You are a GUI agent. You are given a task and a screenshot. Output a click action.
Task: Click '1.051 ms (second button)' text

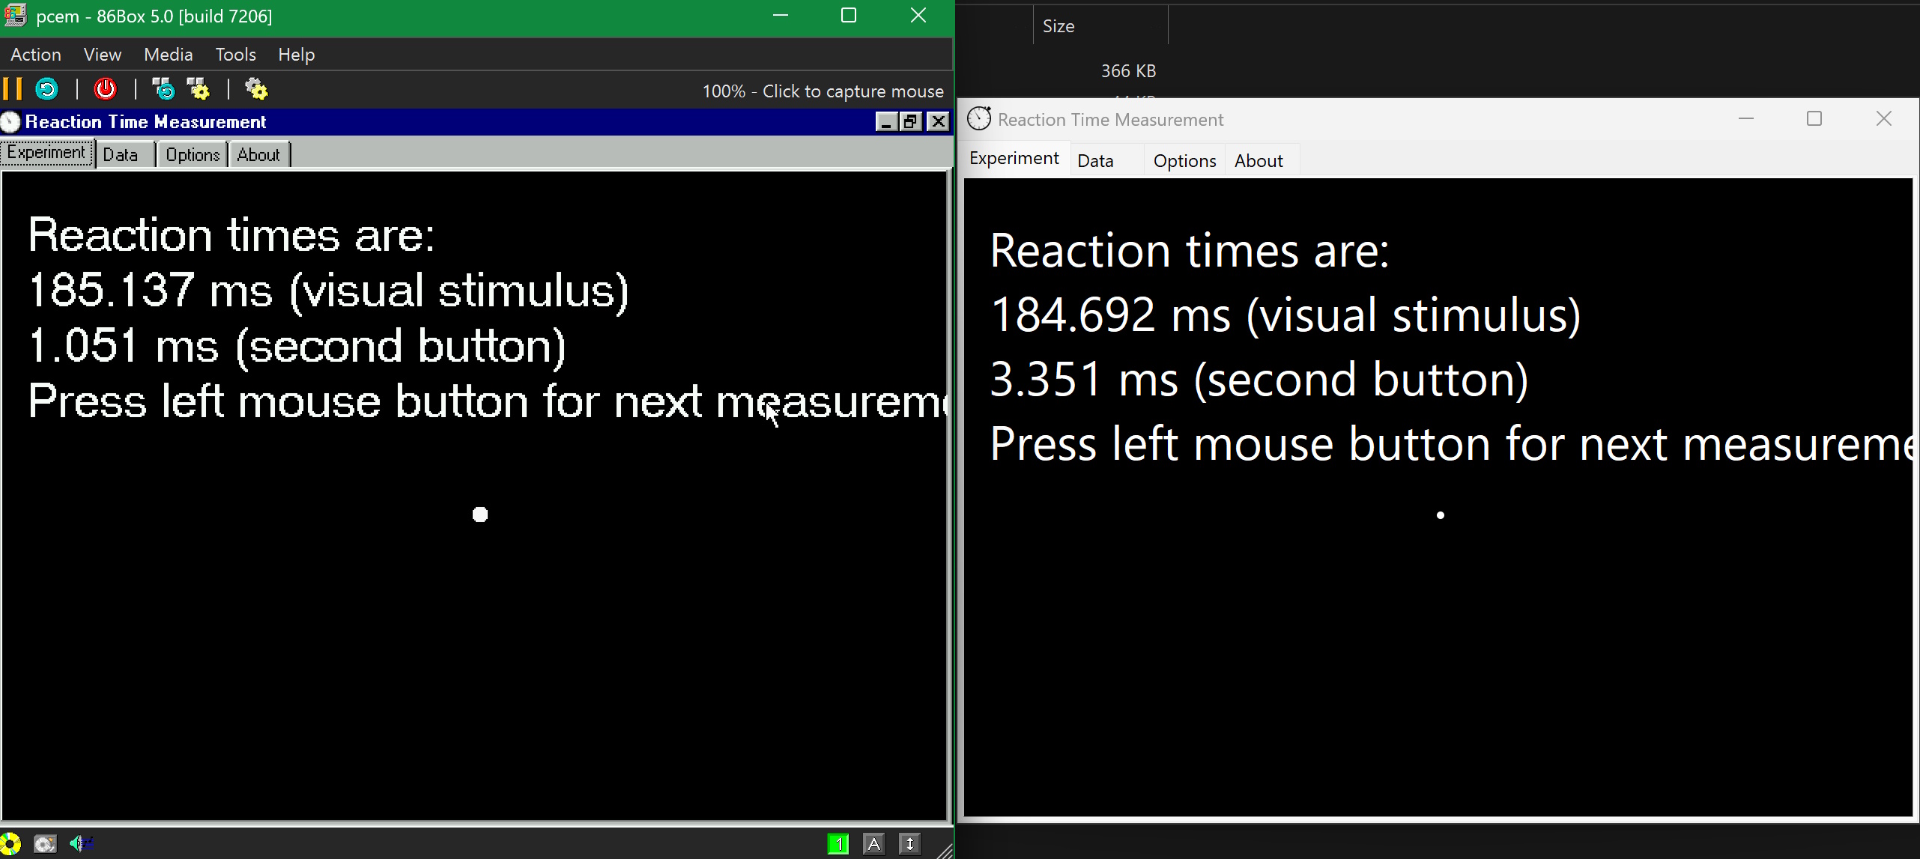point(297,346)
